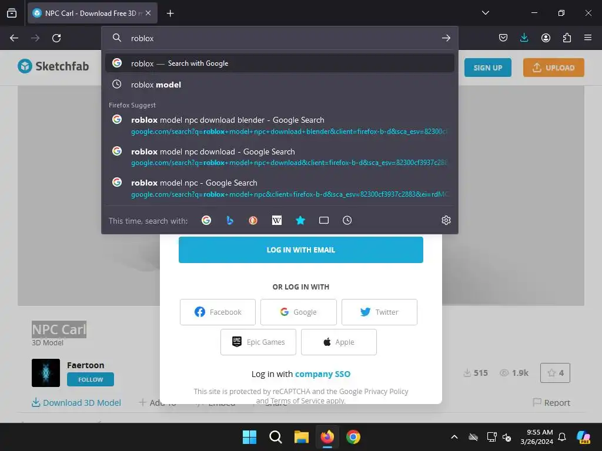Open the Faertoon author profile name

coord(86,365)
